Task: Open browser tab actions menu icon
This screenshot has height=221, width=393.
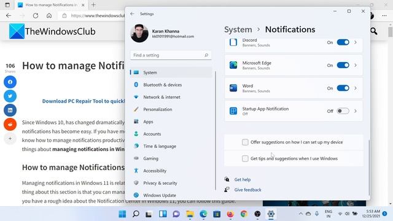Action: [x=7, y=5]
